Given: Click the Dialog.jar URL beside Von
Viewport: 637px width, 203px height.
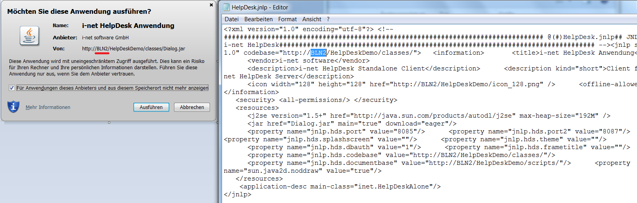Looking at the screenshot, I should (x=133, y=49).
